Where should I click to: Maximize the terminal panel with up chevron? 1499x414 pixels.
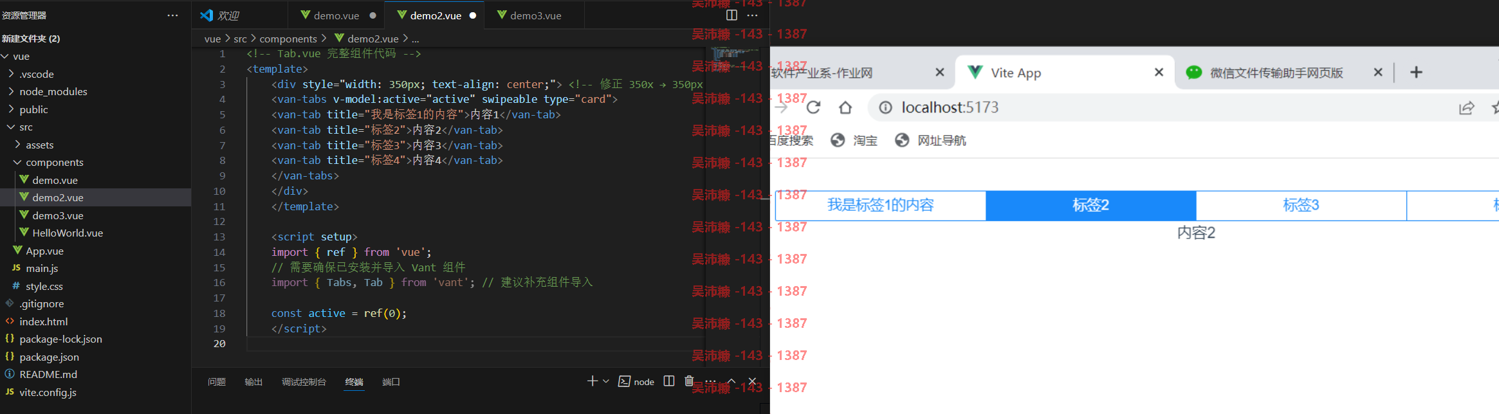(x=731, y=381)
